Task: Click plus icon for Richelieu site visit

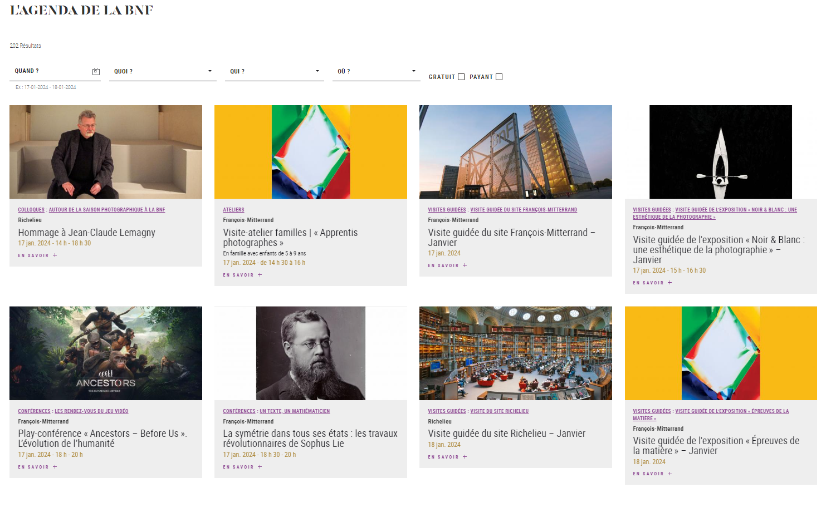Action: click(465, 457)
